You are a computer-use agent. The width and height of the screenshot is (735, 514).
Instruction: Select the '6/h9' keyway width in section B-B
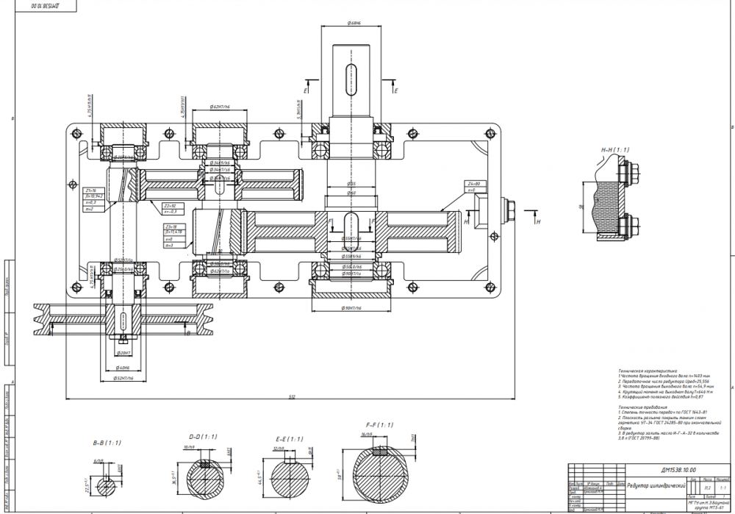pyautogui.click(x=98, y=462)
